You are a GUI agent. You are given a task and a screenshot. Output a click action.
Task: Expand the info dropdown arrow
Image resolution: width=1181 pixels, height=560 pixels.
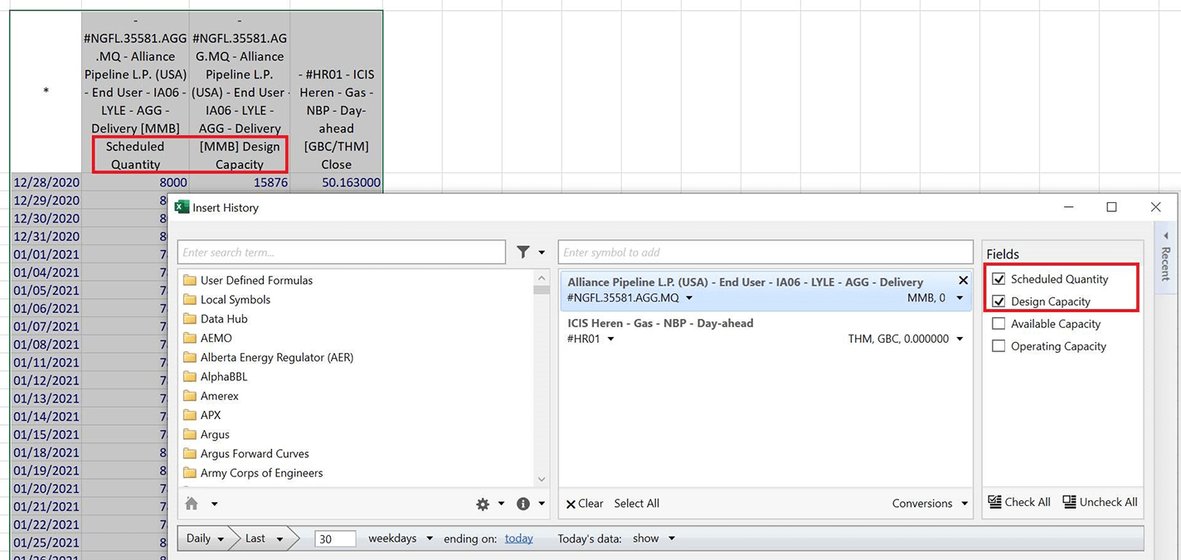pyautogui.click(x=542, y=504)
